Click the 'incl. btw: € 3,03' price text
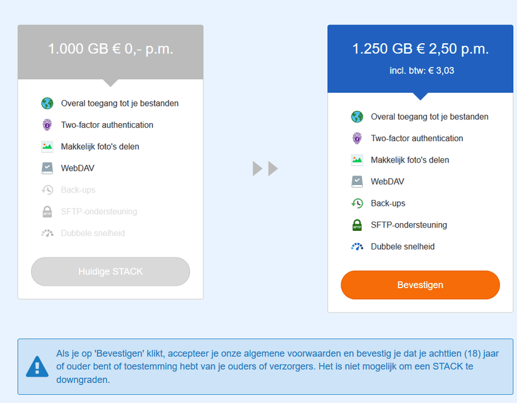The height and width of the screenshot is (403, 517). coord(421,71)
